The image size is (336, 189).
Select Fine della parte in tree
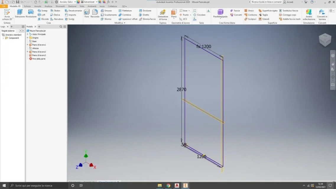pyautogui.click(x=38, y=59)
